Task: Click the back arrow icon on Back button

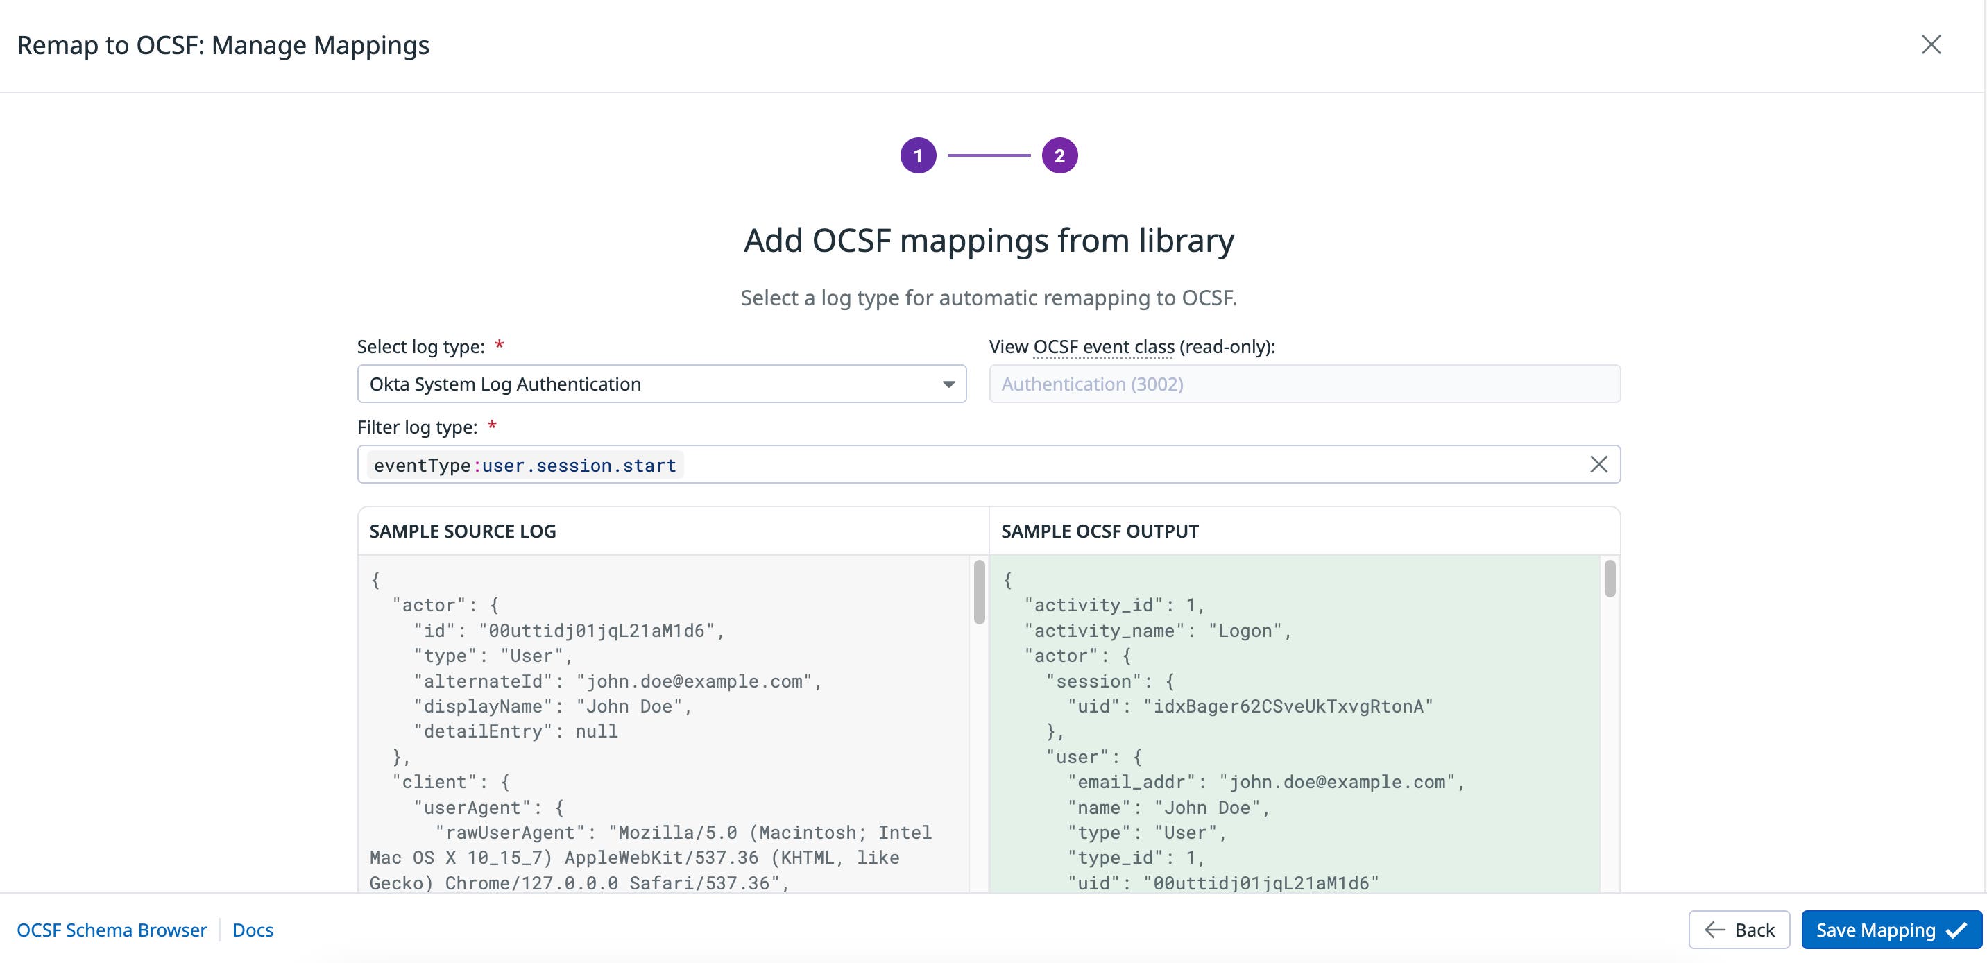Action: click(1714, 929)
